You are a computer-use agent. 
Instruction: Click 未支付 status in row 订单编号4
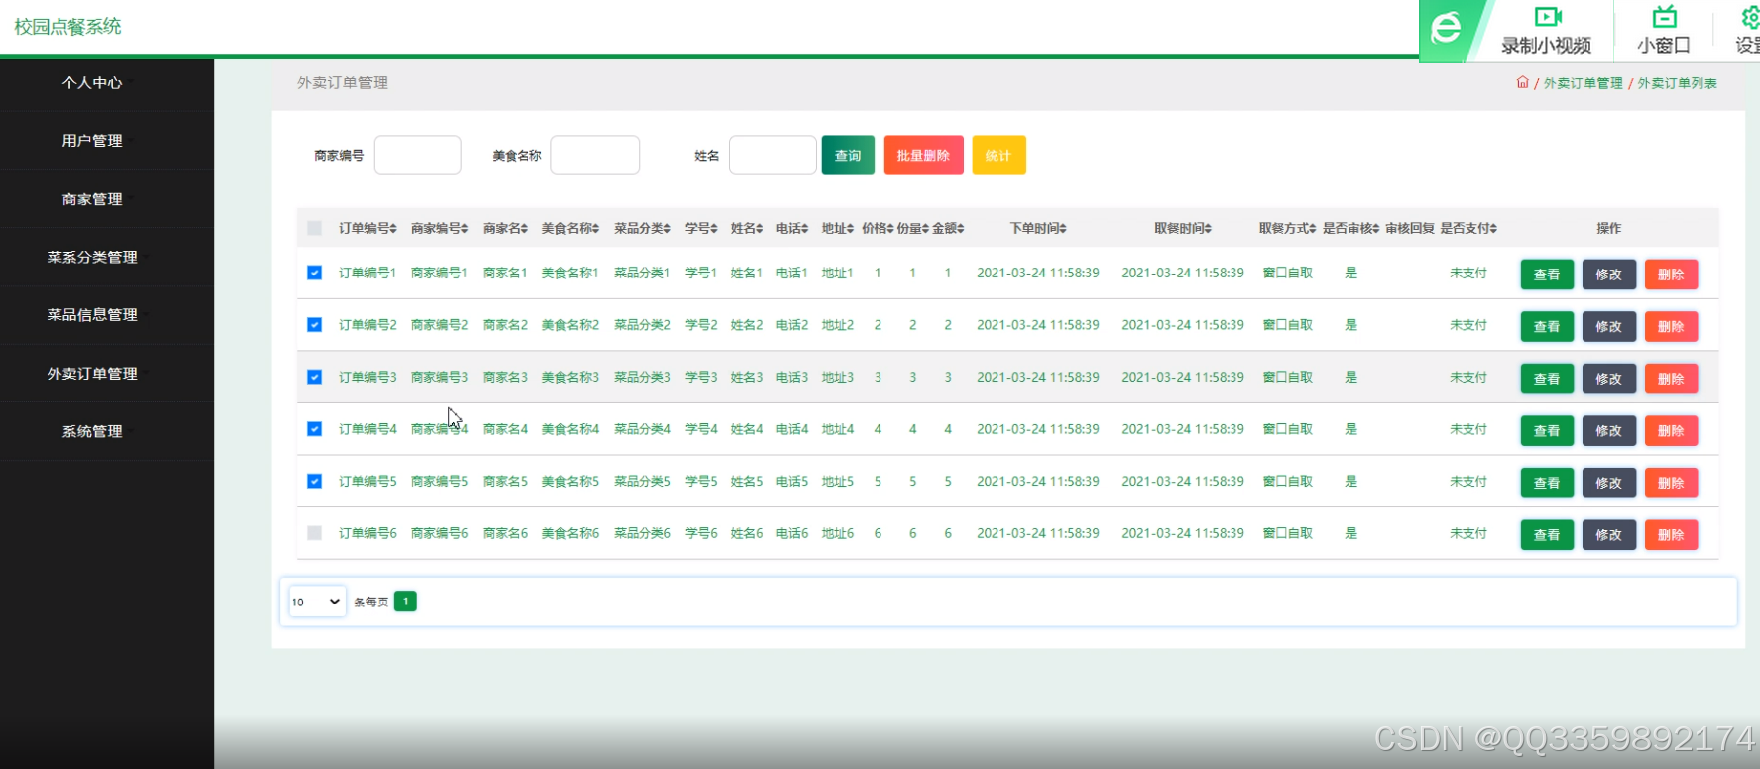1468,429
